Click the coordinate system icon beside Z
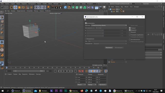 pyautogui.click(x=48, y=7)
